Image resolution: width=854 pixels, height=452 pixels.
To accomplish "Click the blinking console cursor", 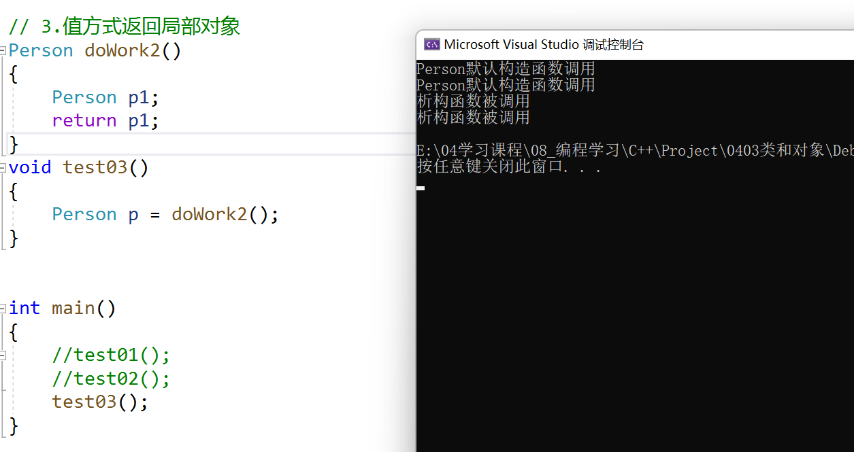I will tap(421, 188).
